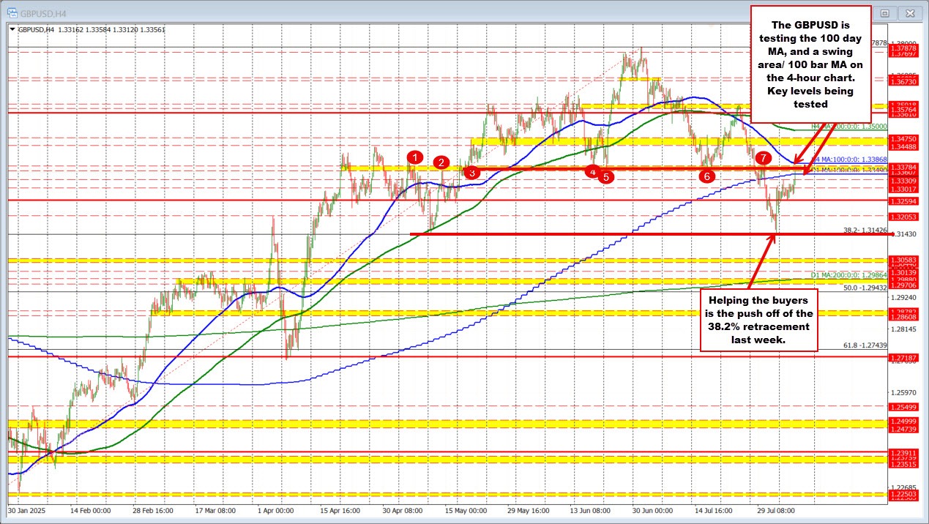Expand the GBPUSD,H4 quote line dropdown arrow
Viewport: 929px width, 524px height.
12,29
